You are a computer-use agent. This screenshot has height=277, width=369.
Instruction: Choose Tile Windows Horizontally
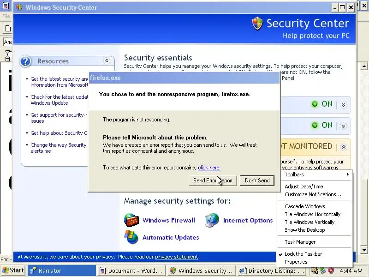[x=315, y=214]
